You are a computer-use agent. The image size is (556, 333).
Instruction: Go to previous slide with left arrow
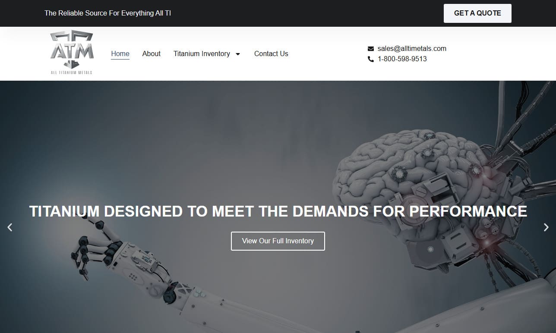(10, 227)
